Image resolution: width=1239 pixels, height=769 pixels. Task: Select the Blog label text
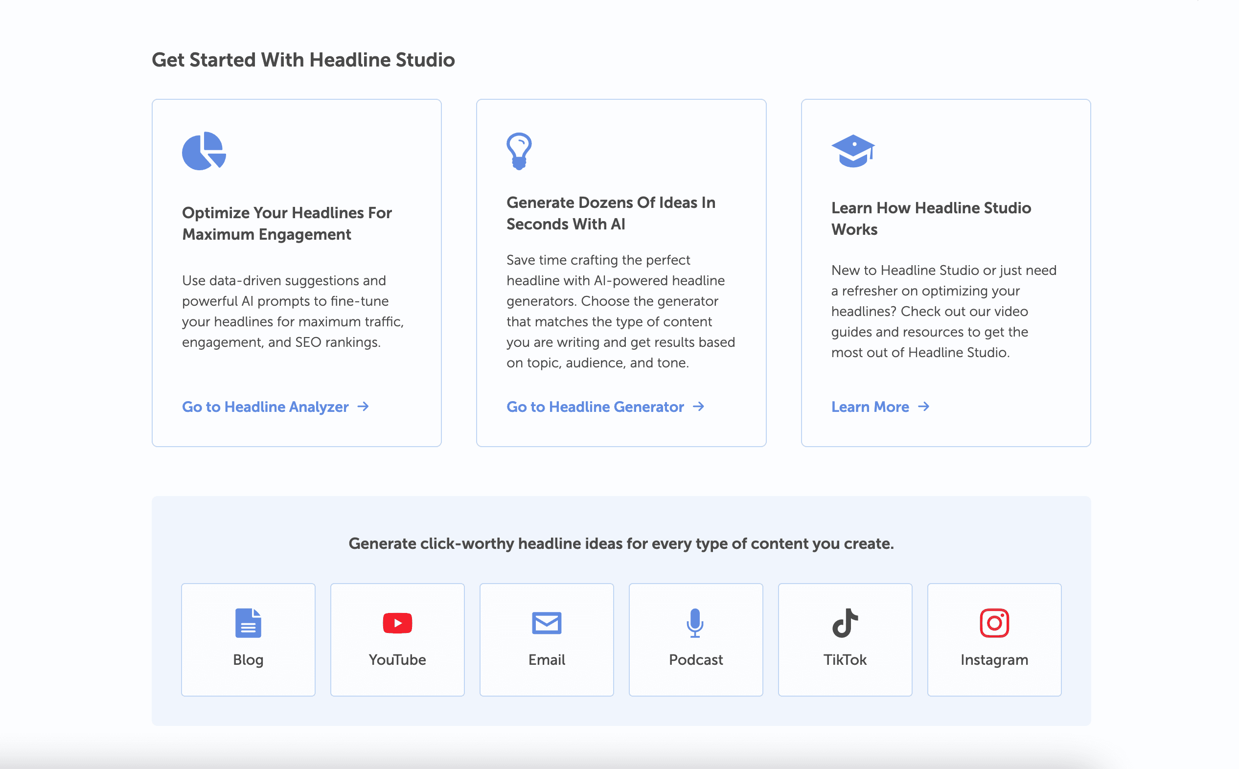[248, 659]
